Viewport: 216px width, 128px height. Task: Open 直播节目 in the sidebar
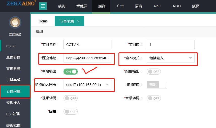13,57
